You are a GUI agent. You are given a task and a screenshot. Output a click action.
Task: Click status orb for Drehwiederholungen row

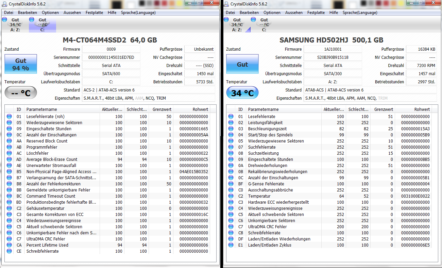[231, 166]
